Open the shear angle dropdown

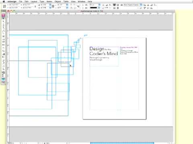click(67, 8)
